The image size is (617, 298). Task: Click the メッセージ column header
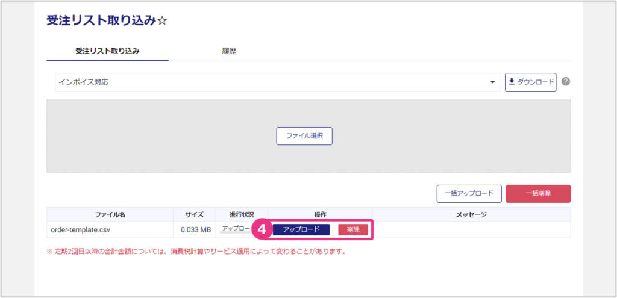click(x=471, y=214)
